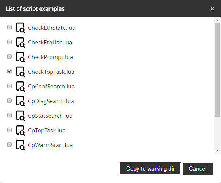View CheckTopTask.lua via its preview icon
Viewport: 221px width, 183px height.
point(21,72)
